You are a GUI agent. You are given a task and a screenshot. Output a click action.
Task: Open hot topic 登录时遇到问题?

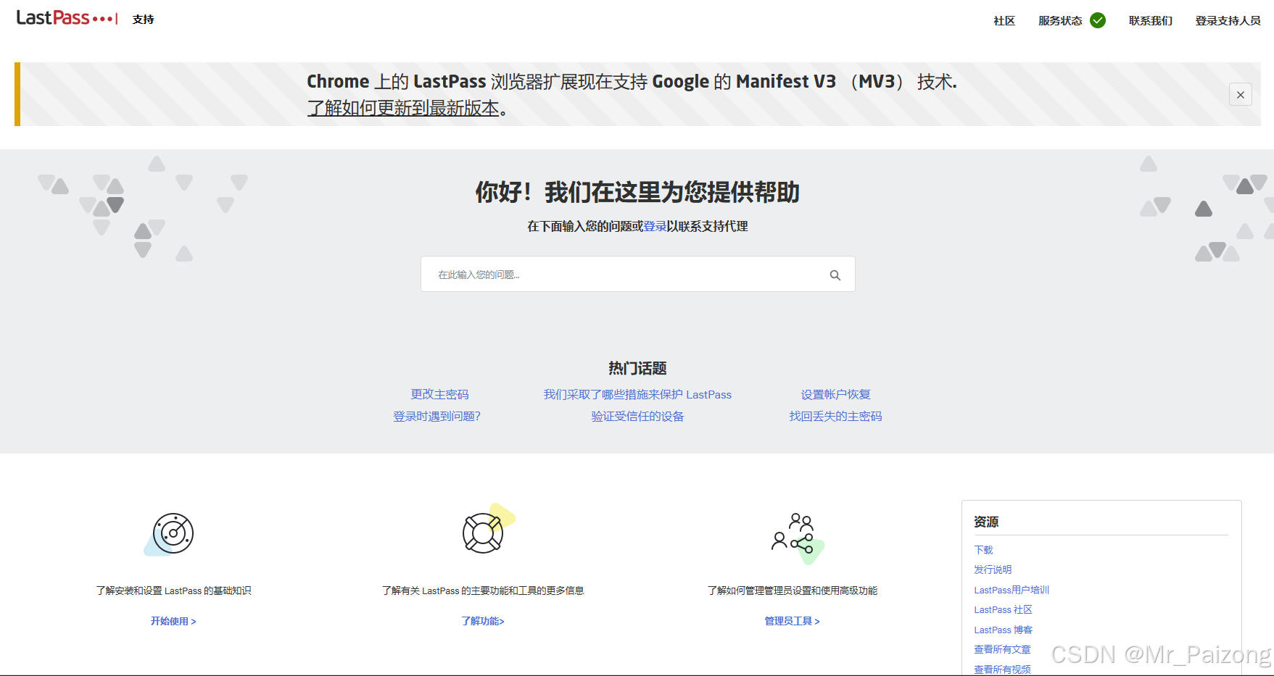click(437, 416)
